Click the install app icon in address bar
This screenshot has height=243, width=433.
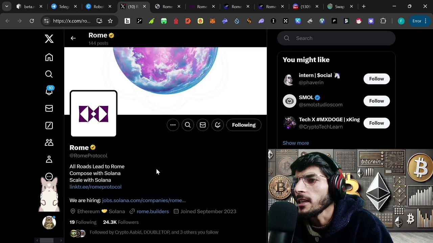(x=99, y=21)
